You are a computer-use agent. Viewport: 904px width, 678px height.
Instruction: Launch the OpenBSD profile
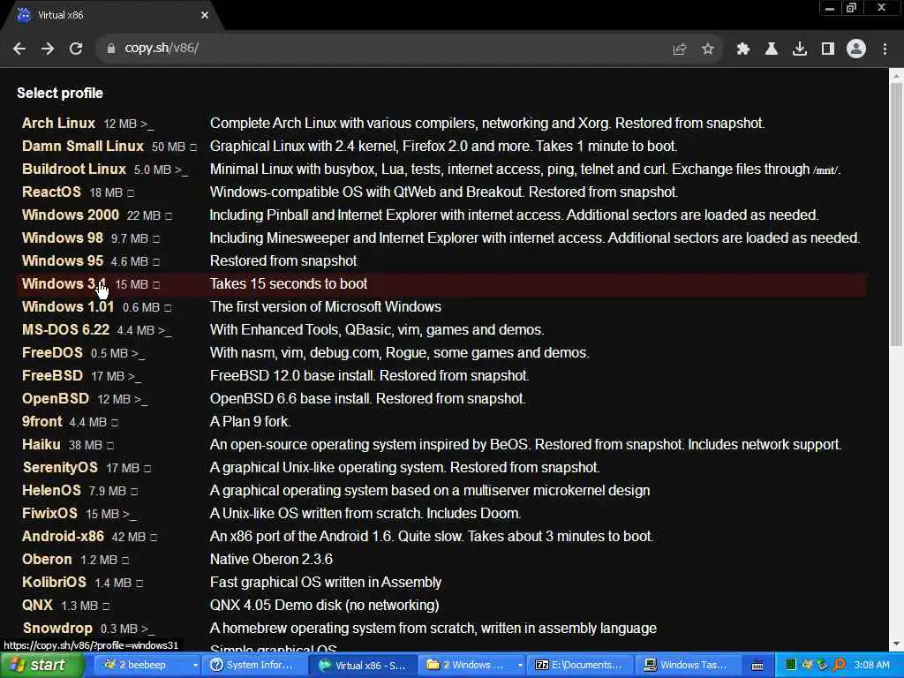click(56, 399)
